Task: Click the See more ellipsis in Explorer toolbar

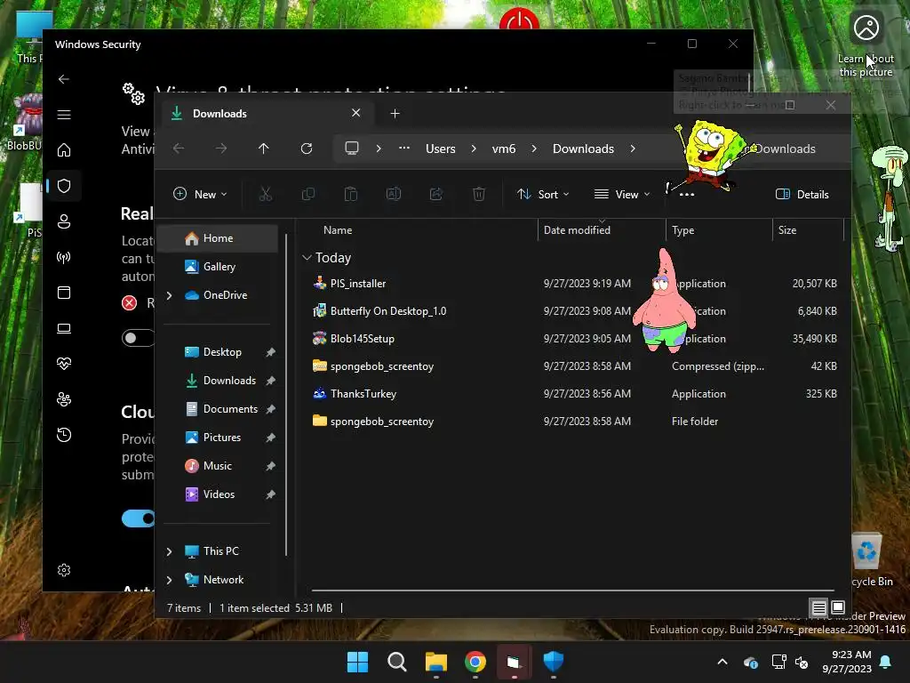Action: 687,195
